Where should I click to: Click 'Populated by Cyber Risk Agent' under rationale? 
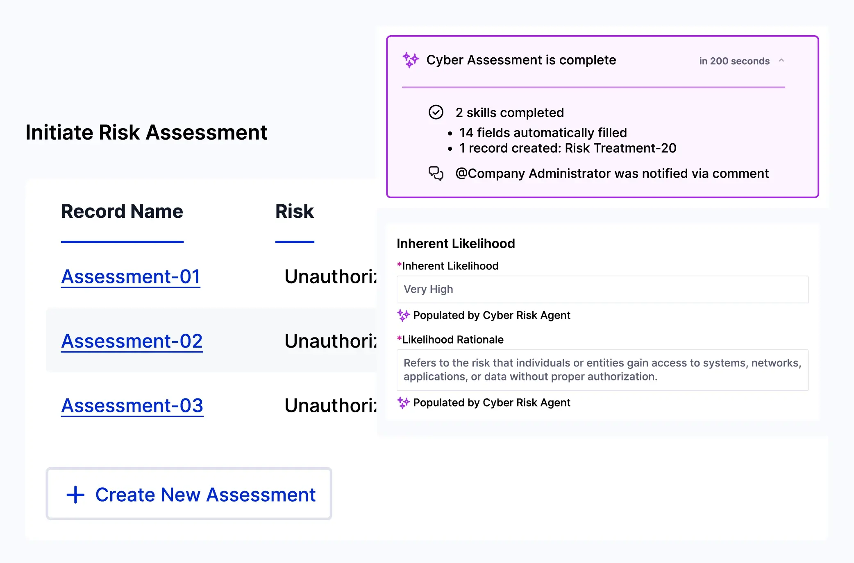pyautogui.click(x=492, y=402)
